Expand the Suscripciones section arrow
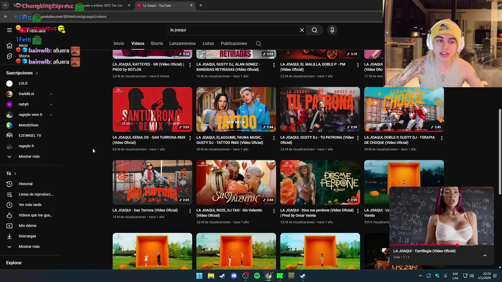The height and width of the screenshot is (282, 502). (37, 73)
